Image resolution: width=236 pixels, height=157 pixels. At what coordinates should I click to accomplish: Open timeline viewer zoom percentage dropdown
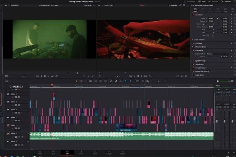click(x=100, y=5)
